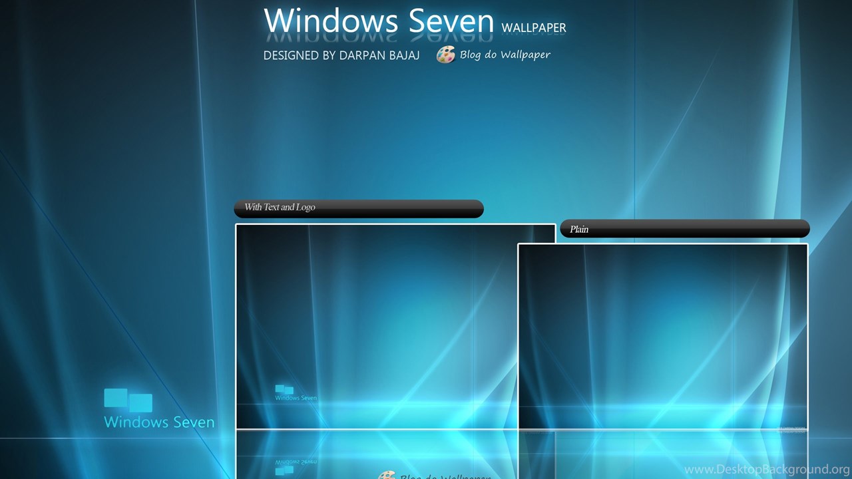Open the With Text and Logo wallpaper preview
Image resolution: width=852 pixels, height=479 pixels.
(x=376, y=313)
